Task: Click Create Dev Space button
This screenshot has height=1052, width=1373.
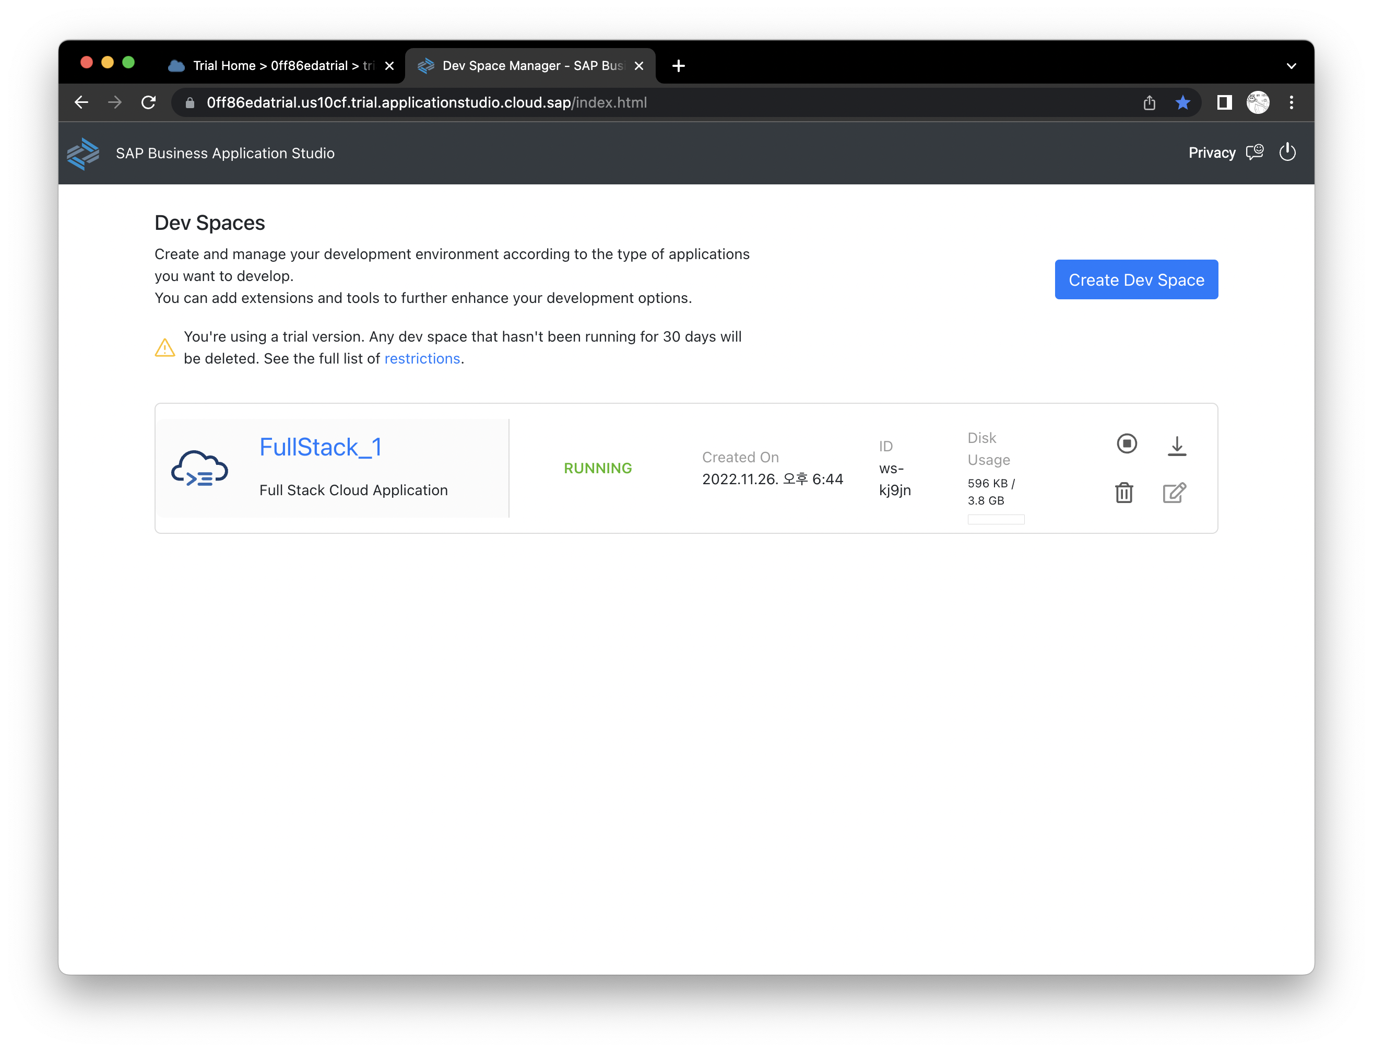Action: coord(1136,279)
